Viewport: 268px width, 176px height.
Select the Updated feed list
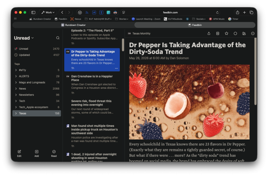(37, 55)
